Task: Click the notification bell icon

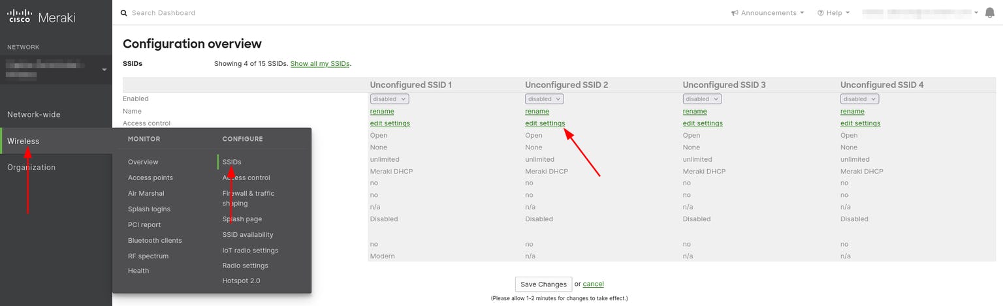Action: (989, 13)
